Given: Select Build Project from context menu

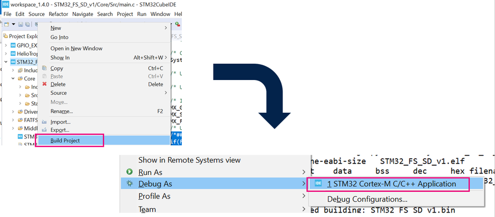Looking at the screenshot, I should coord(65,140).
